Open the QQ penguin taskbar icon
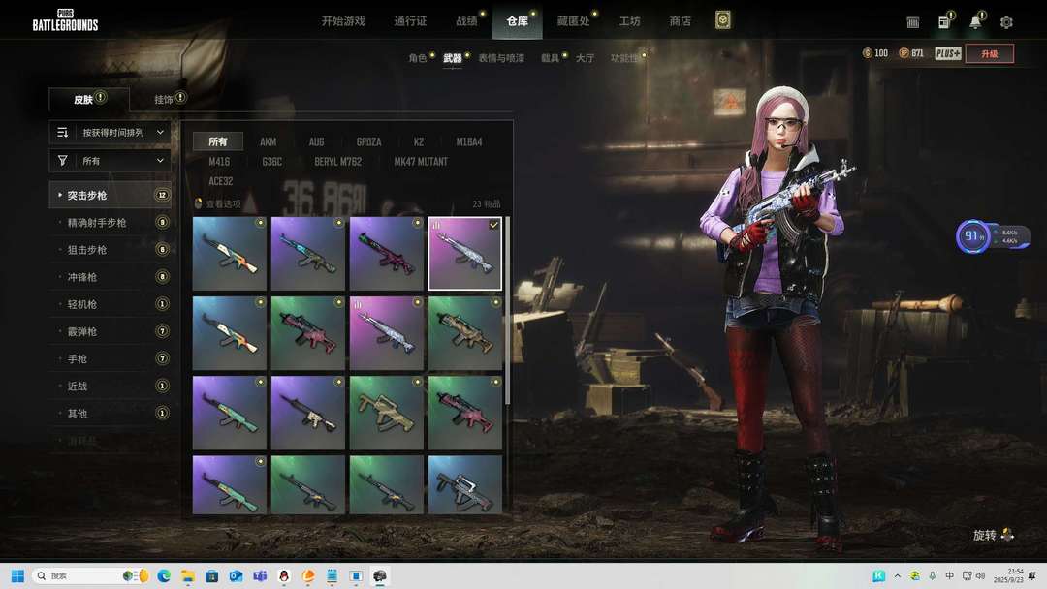This screenshot has height=589, width=1047. coord(284,575)
